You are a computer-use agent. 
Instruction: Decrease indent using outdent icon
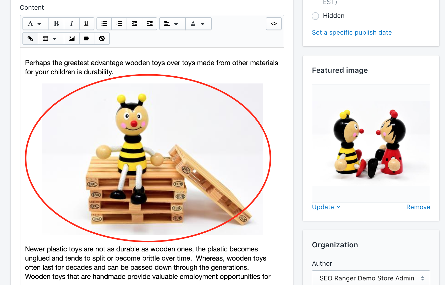tap(134, 24)
